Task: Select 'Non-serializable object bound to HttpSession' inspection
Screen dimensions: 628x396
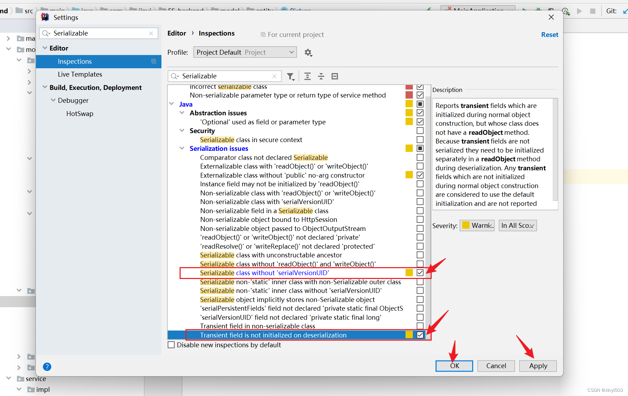Action: click(268, 220)
